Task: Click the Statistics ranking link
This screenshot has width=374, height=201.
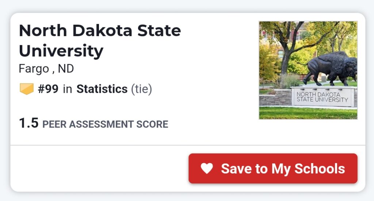Action: point(102,89)
